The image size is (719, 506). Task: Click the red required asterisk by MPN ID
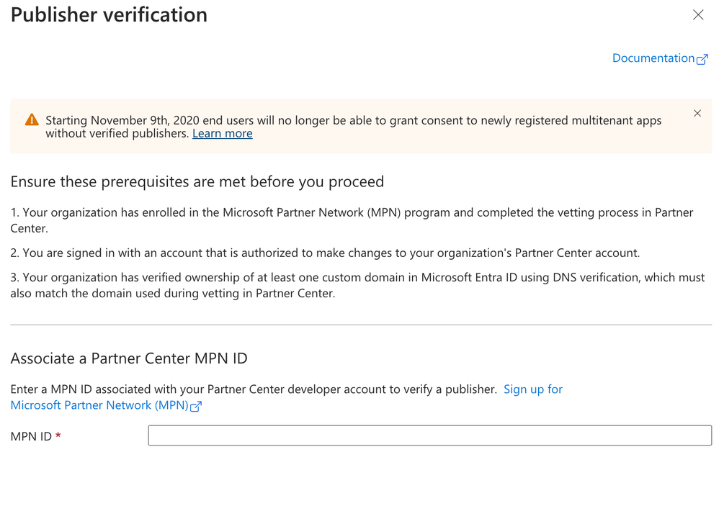pyautogui.click(x=58, y=436)
